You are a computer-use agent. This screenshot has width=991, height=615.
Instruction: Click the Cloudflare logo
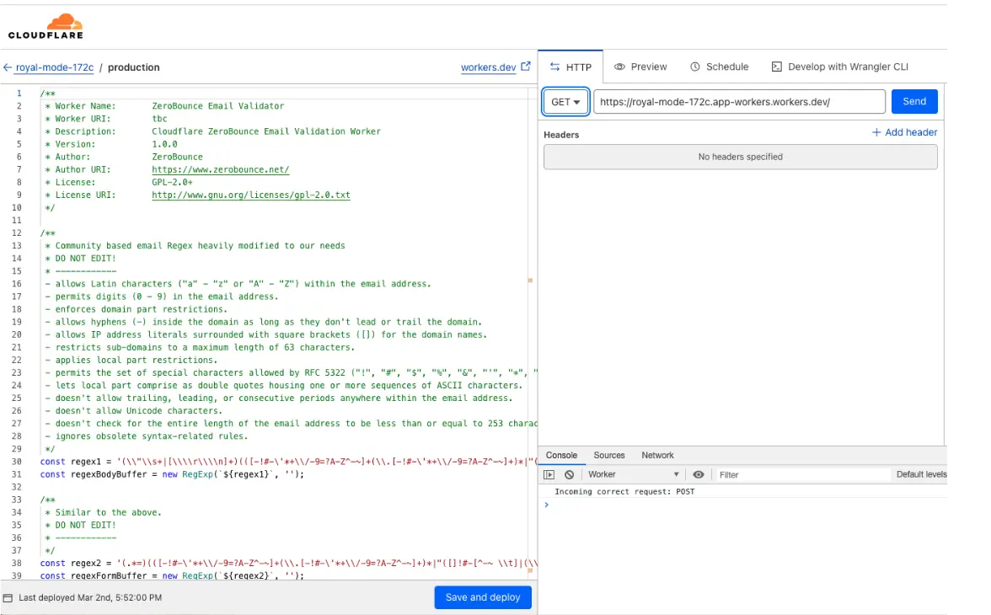pos(45,25)
